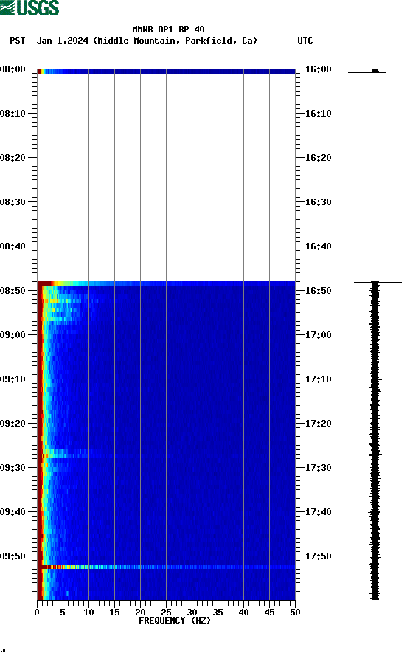
Task: Click the title text 'MMNB DP1 BP 40'
Action: [168, 29]
